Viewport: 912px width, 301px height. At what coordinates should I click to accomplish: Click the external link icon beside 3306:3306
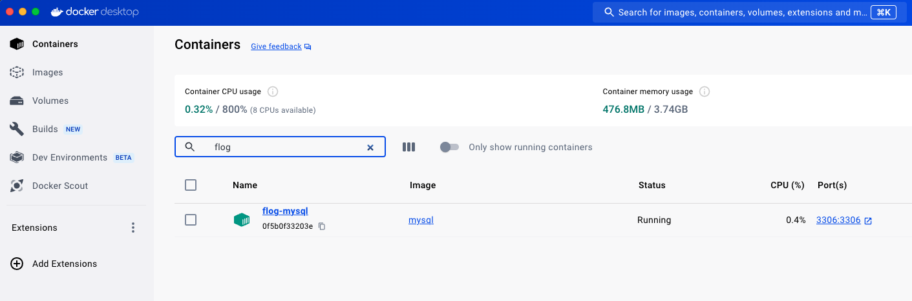pos(868,220)
